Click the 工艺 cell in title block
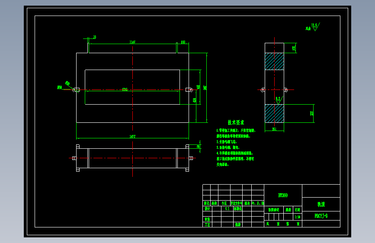This screenshot has width=375, height=243. coord(207,224)
